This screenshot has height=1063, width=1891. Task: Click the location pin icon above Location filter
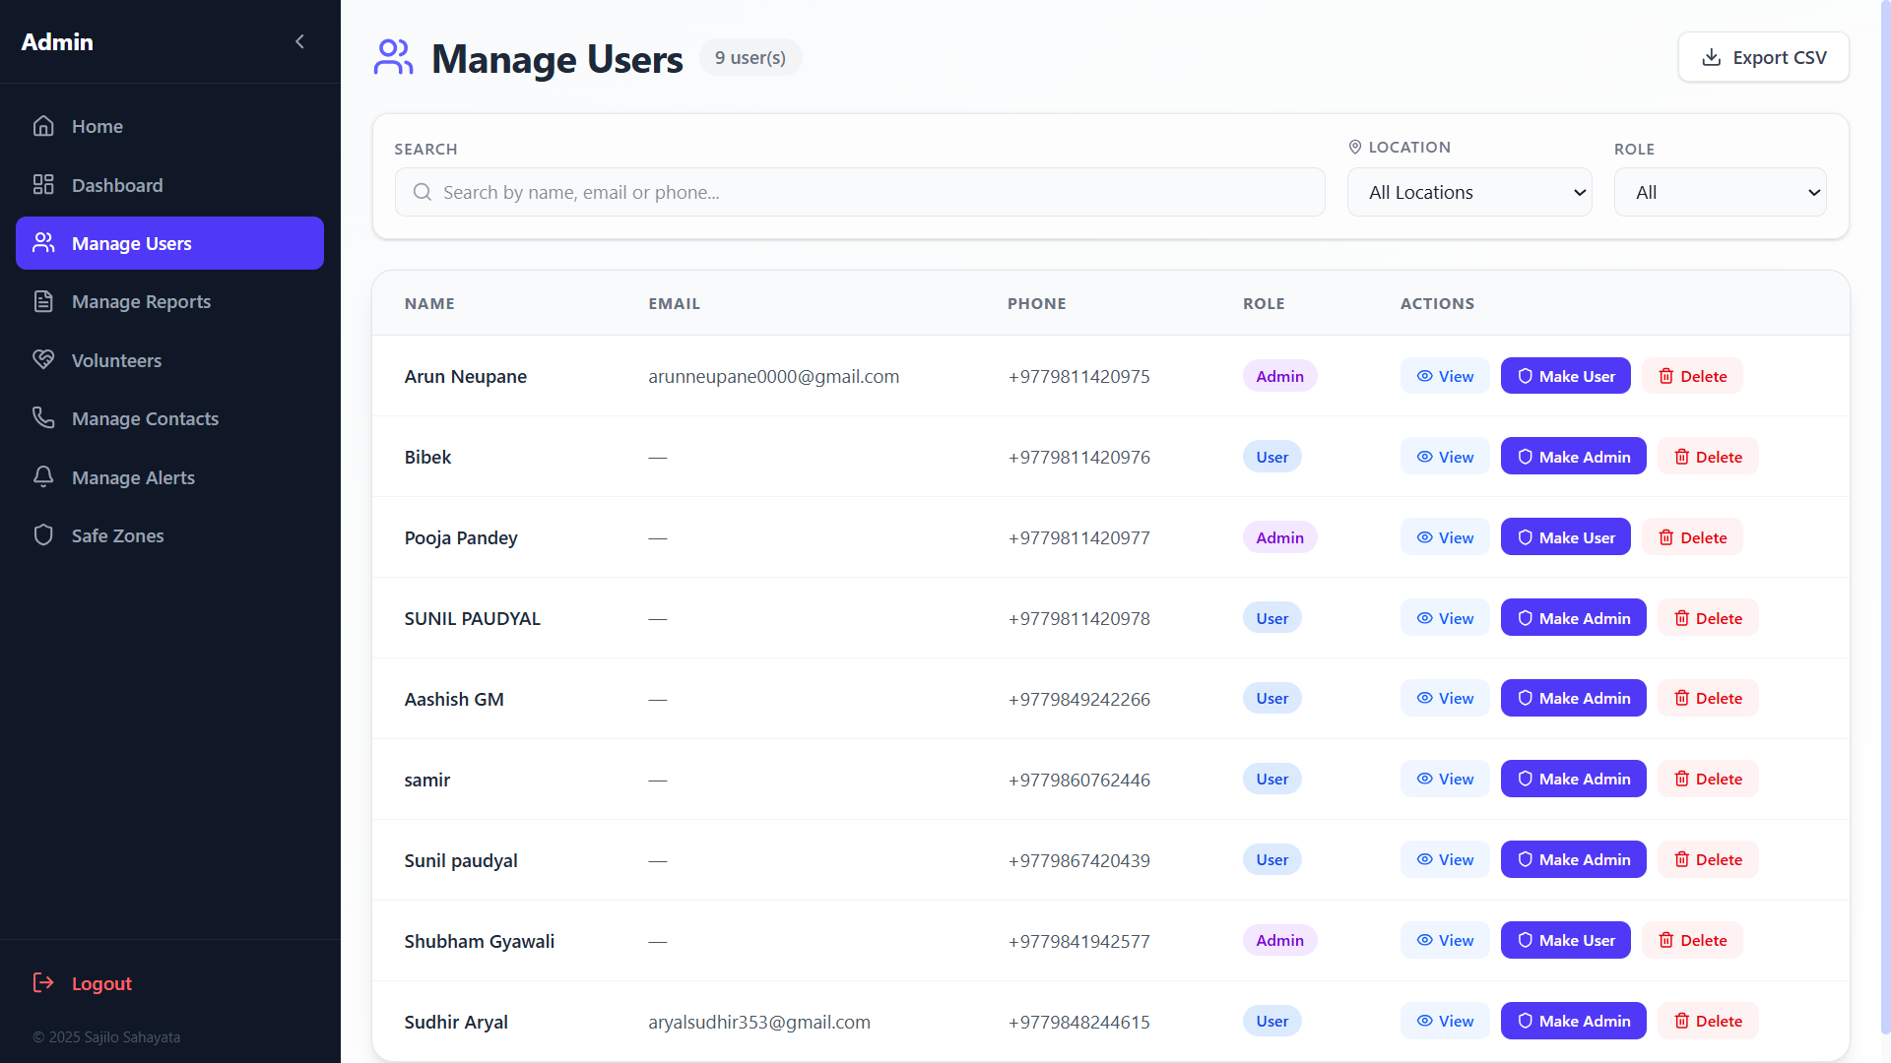coord(1355,147)
